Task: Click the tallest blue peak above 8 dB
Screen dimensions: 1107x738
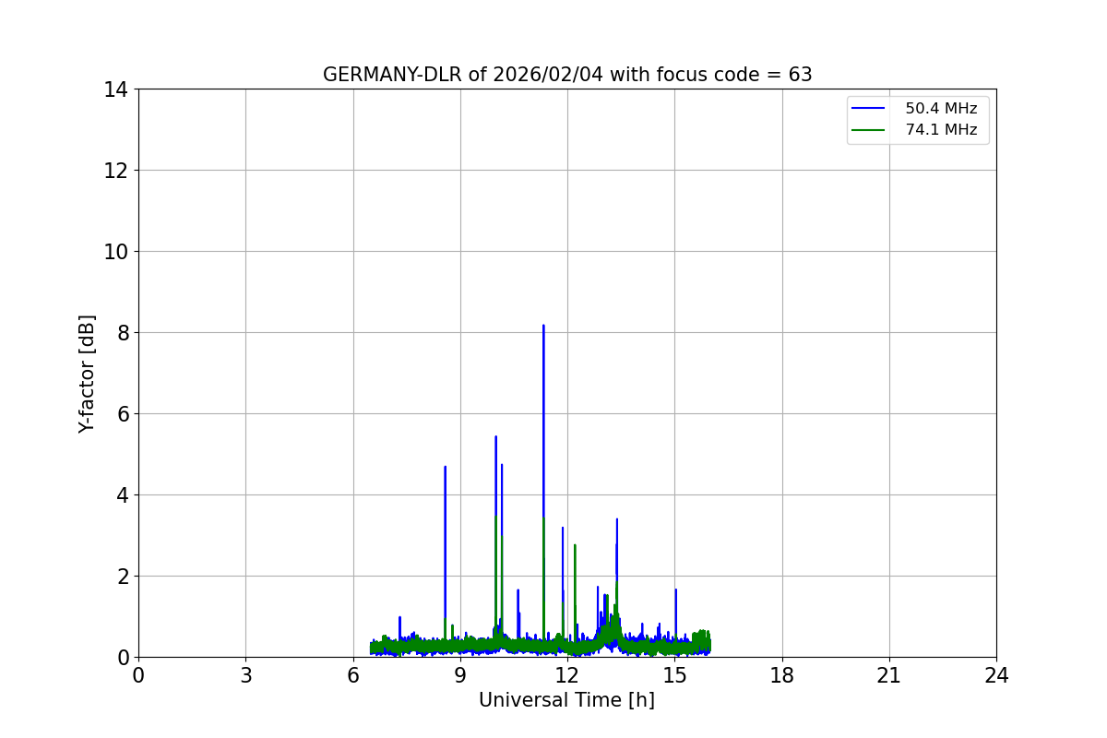Action: tap(543, 326)
